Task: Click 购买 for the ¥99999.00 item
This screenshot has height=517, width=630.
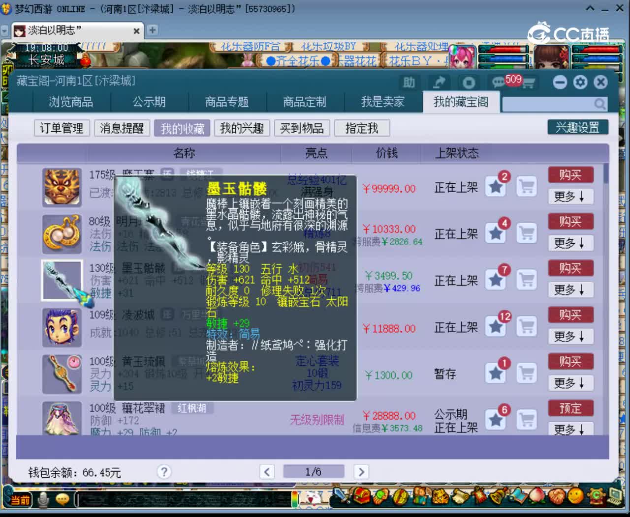Action: tap(570, 175)
